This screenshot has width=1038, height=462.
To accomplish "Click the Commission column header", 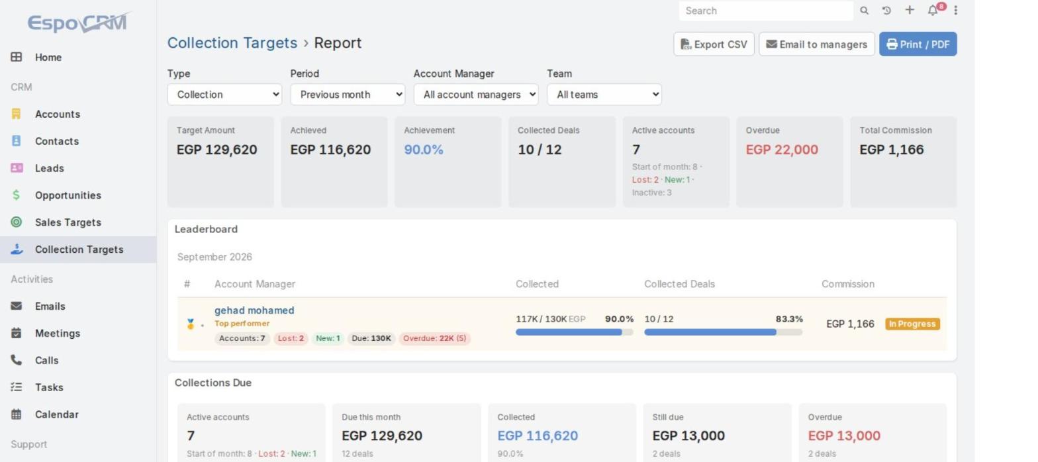I will coord(848,284).
